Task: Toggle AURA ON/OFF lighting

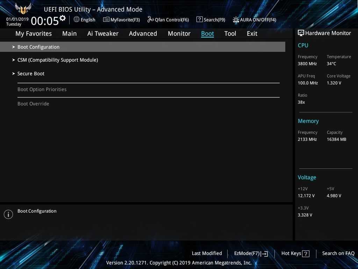Action: coord(258,20)
